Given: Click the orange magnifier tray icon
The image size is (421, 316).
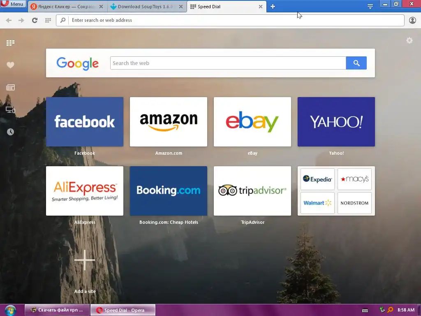Looking at the screenshot, I should point(391,310).
